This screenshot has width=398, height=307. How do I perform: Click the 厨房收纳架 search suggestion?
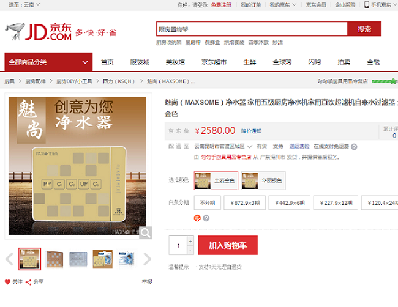pos(169,43)
